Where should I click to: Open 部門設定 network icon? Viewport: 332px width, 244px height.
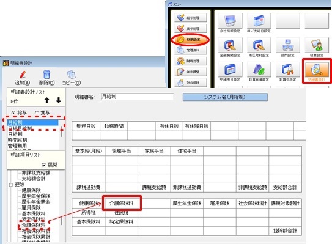point(288,45)
